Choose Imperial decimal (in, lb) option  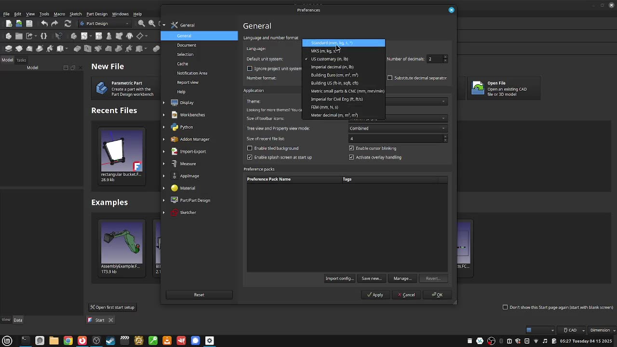point(343,67)
